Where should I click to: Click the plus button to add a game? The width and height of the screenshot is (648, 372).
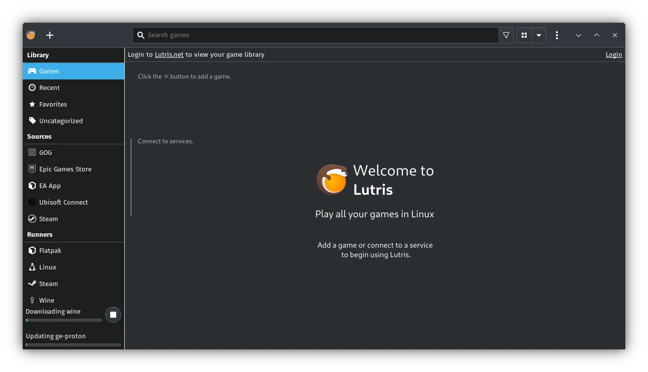(50, 35)
